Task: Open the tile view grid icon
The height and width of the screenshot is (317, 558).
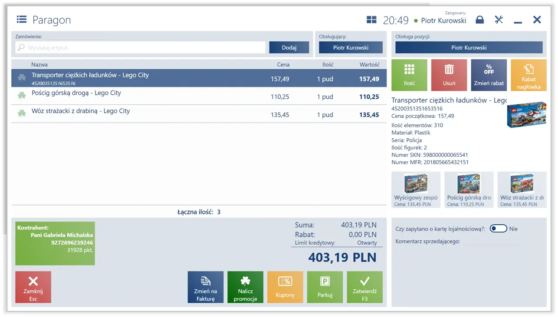Action: pos(371,20)
